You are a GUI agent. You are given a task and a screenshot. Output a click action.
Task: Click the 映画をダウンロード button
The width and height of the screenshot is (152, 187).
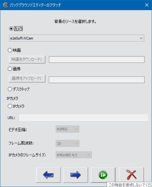pos(27,60)
